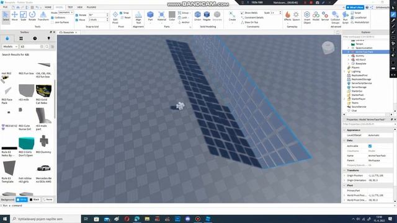Activate the Transform tool
The height and width of the screenshot is (223, 397).
(43, 16)
